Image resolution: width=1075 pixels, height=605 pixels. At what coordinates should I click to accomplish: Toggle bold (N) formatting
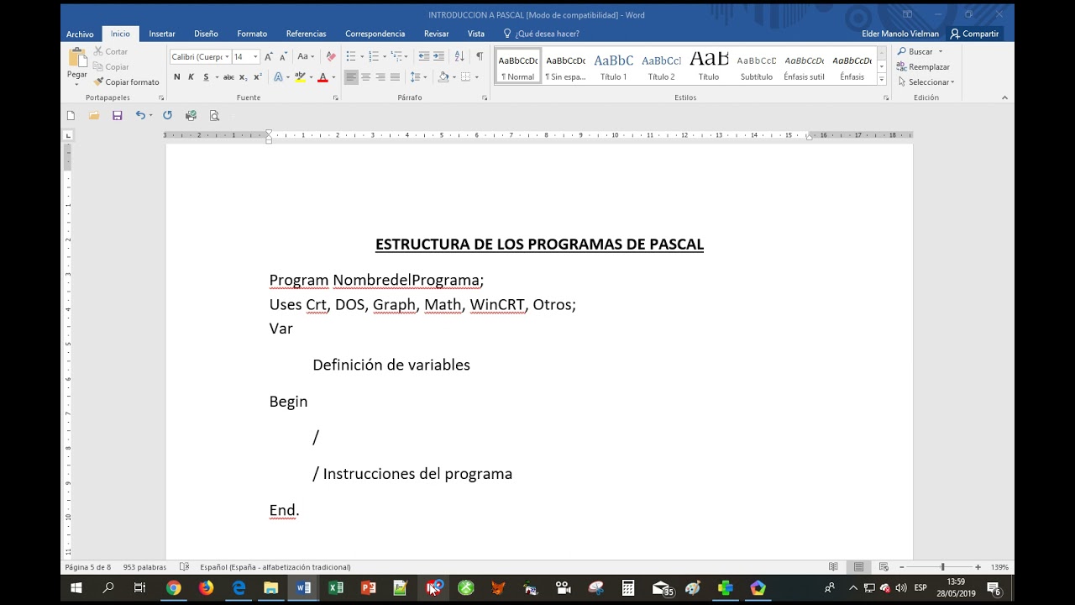(176, 76)
